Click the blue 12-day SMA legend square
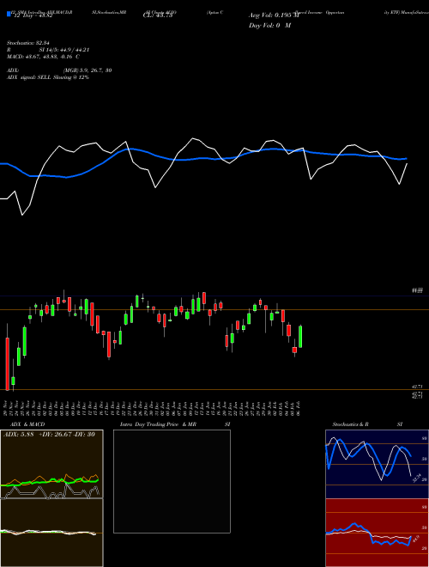 pos(9,14)
